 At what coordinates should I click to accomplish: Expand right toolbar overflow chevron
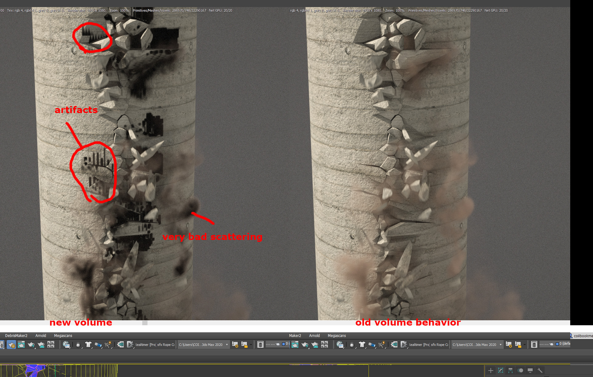point(525,345)
